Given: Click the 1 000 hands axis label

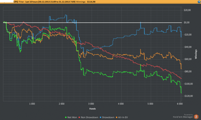Looking at the screenshot, I should point(32,104).
